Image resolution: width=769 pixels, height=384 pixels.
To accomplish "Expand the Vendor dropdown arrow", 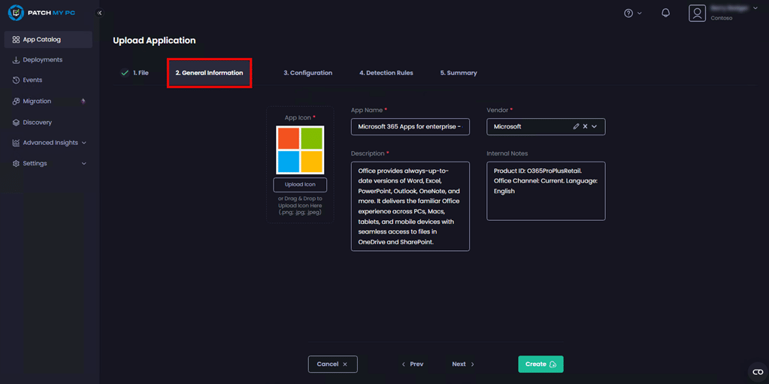I will [595, 126].
